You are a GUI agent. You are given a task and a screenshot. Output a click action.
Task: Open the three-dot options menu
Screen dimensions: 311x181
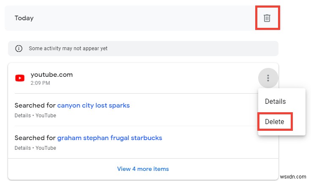click(267, 78)
